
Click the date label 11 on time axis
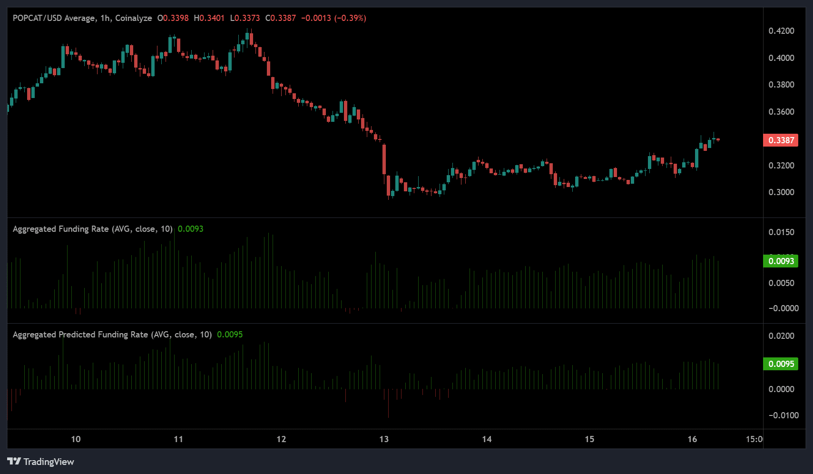coord(178,439)
